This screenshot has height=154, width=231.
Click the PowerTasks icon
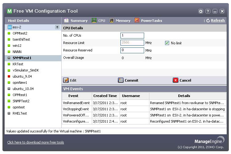(x=137, y=21)
